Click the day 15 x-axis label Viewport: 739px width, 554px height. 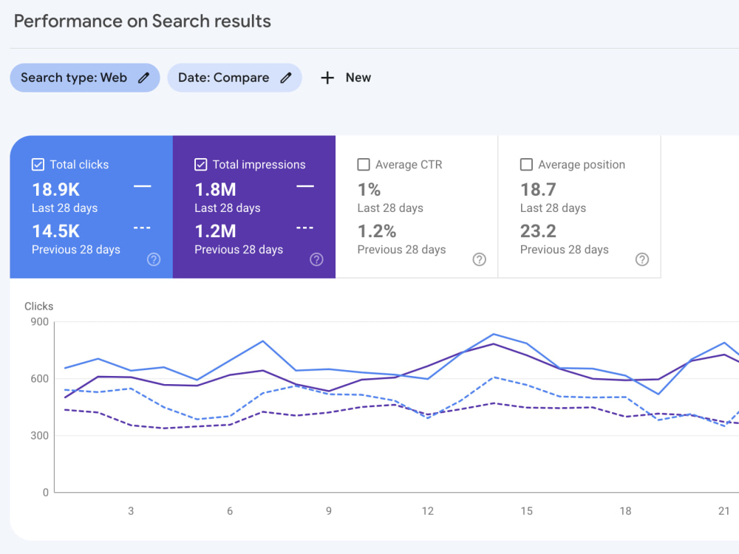pos(526,511)
